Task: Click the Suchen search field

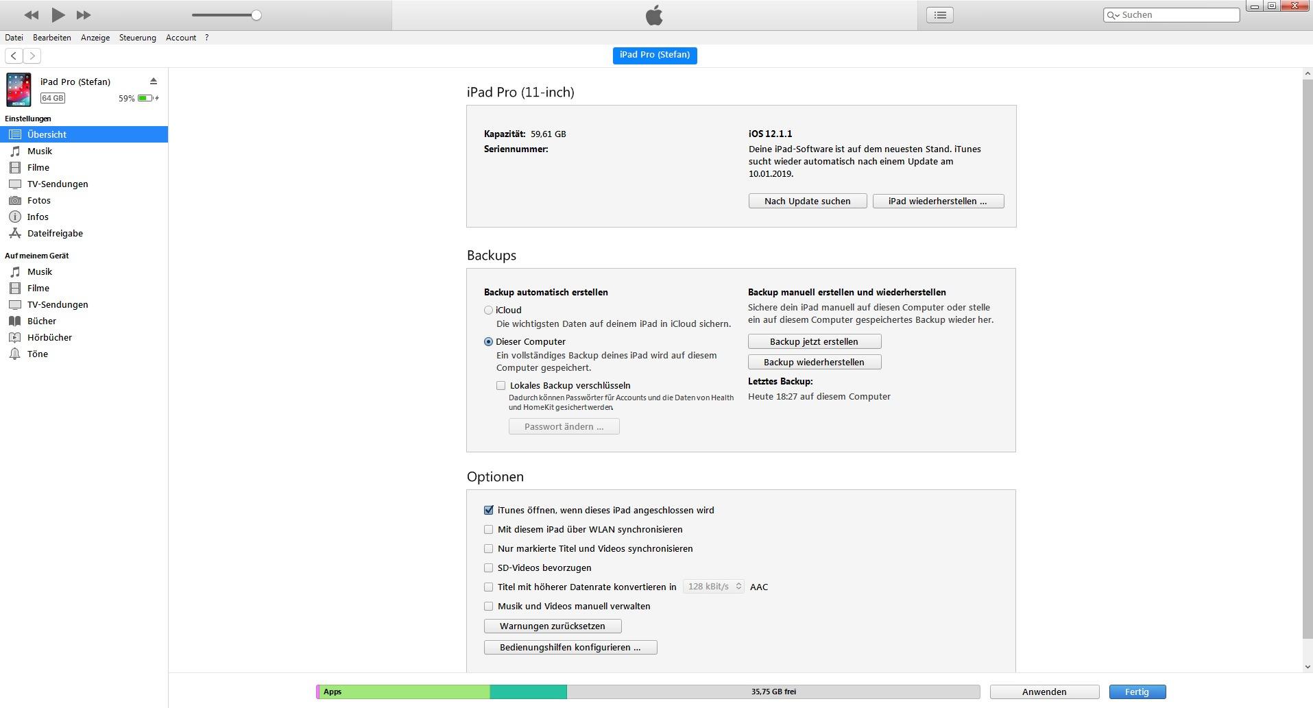Action: click(1171, 15)
